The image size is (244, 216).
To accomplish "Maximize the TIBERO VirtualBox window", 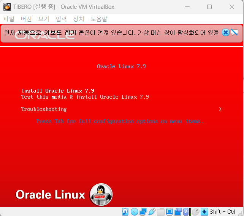I will point(209,7).
